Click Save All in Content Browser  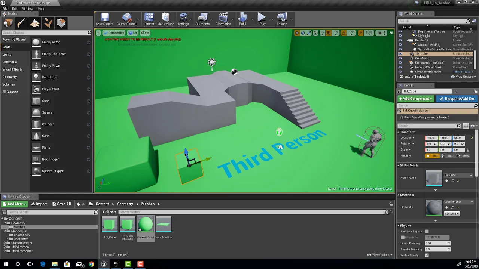tap(61, 204)
